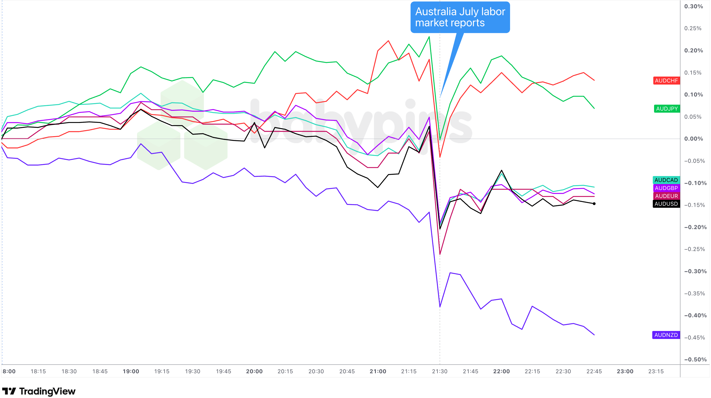Click the Australia July labor market reports callout
Screen dimensions: 711x398
click(x=460, y=18)
